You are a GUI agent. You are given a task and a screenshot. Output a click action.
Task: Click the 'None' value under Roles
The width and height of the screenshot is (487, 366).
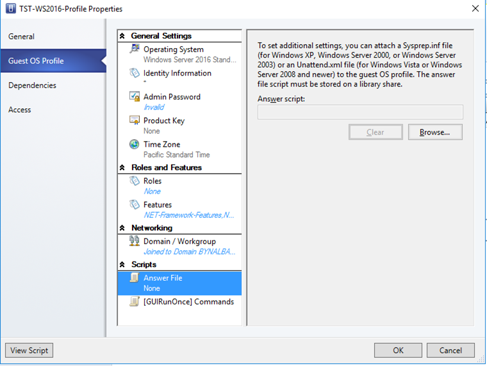[153, 191]
